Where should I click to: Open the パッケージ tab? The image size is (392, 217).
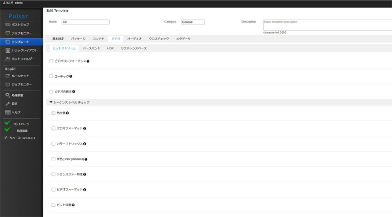pos(78,39)
